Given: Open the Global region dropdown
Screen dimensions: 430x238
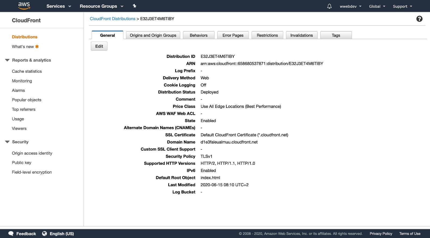Looking at the screenshot, I should (x=377, y=6).
